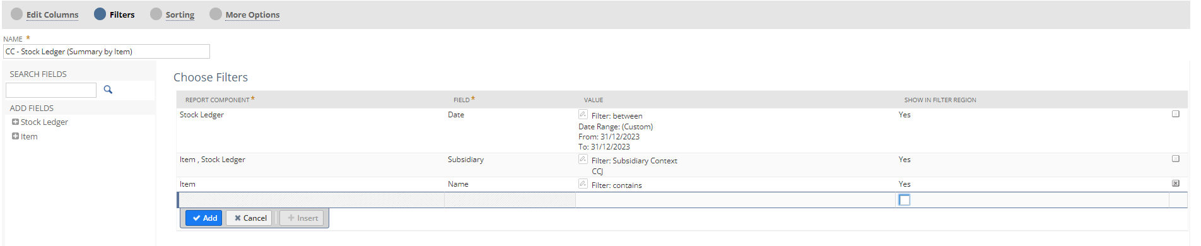Expand Item field tree
The height and width of the screenshot is (246, 1201).
pos(15,136)
